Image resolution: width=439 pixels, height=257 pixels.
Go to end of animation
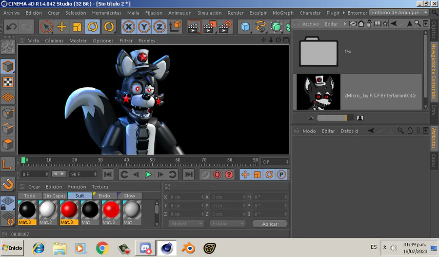tap(189, 175)
